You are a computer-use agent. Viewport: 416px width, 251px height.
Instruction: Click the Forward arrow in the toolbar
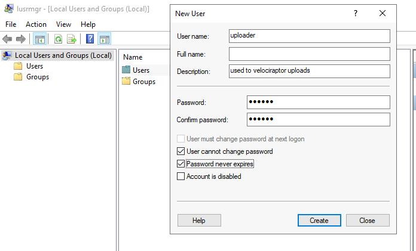(x=20, y=39)
